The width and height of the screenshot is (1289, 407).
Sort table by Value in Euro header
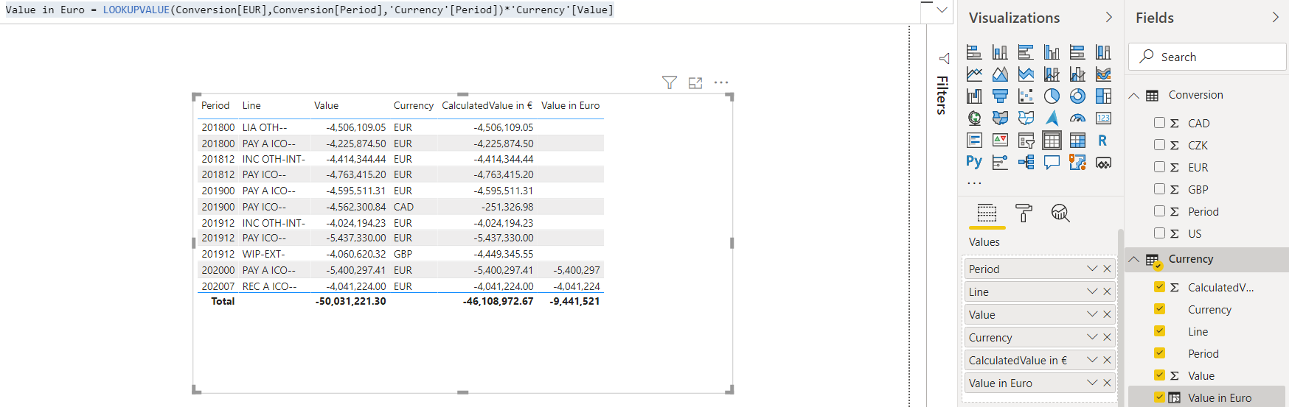click(x=570, y=105)
